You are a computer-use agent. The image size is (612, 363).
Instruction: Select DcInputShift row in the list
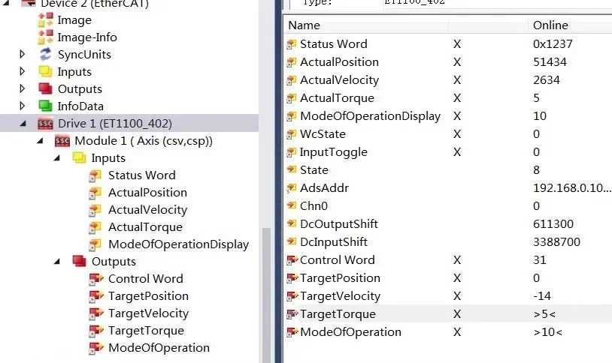(448, 241)
